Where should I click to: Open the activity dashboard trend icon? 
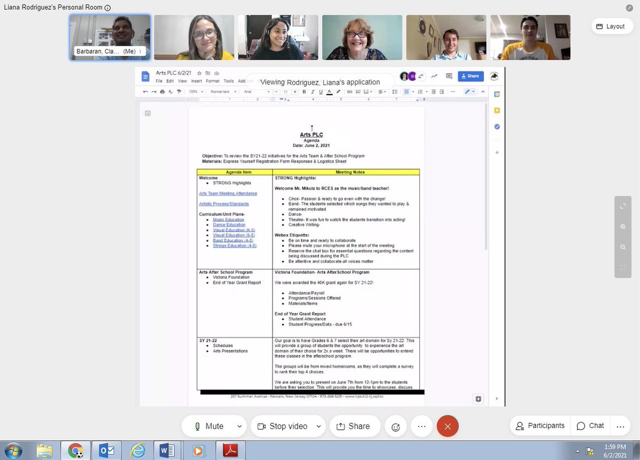(434, 76)
